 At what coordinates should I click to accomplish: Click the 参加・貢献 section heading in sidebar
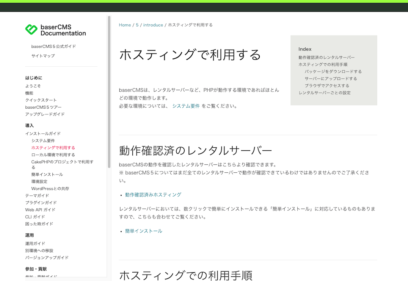coord(36,269)
